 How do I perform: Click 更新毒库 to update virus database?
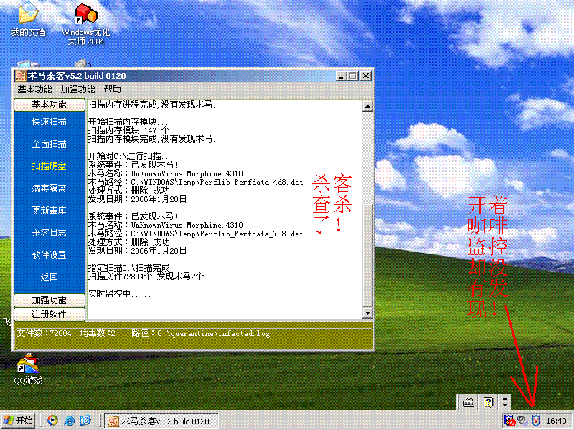pyautogui.click(x=49, y=211)
